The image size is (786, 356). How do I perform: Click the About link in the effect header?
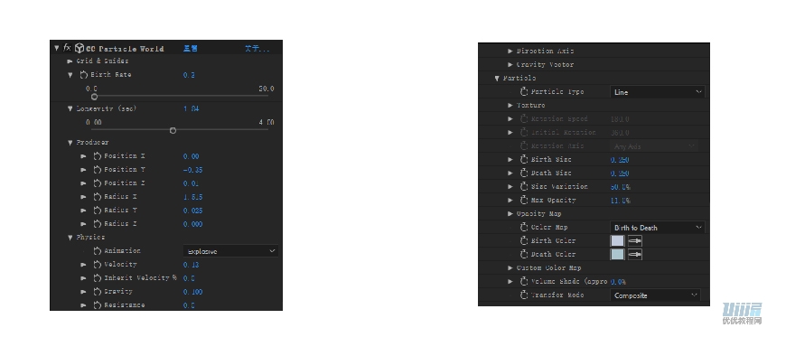tap(257, 49)
